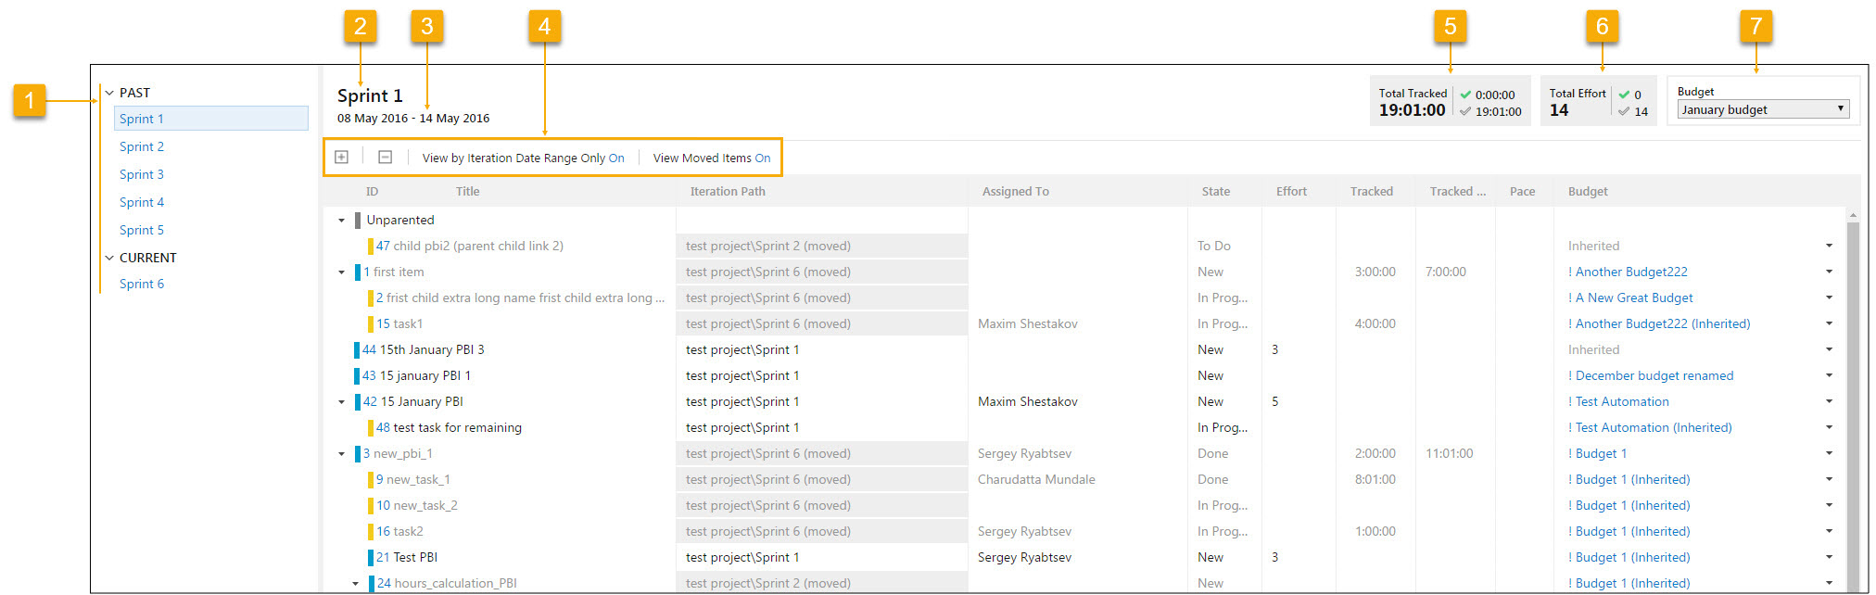
Task: Click the '8:01:00' tracked cell
Action: [x=1375, y=479]
